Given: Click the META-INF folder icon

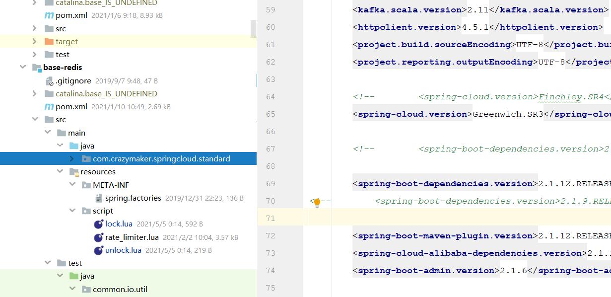Looking at the screenshot, I should point(86,185).
